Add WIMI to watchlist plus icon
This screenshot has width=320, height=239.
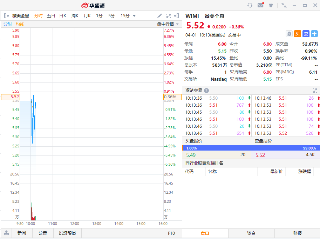pos(314,34)
